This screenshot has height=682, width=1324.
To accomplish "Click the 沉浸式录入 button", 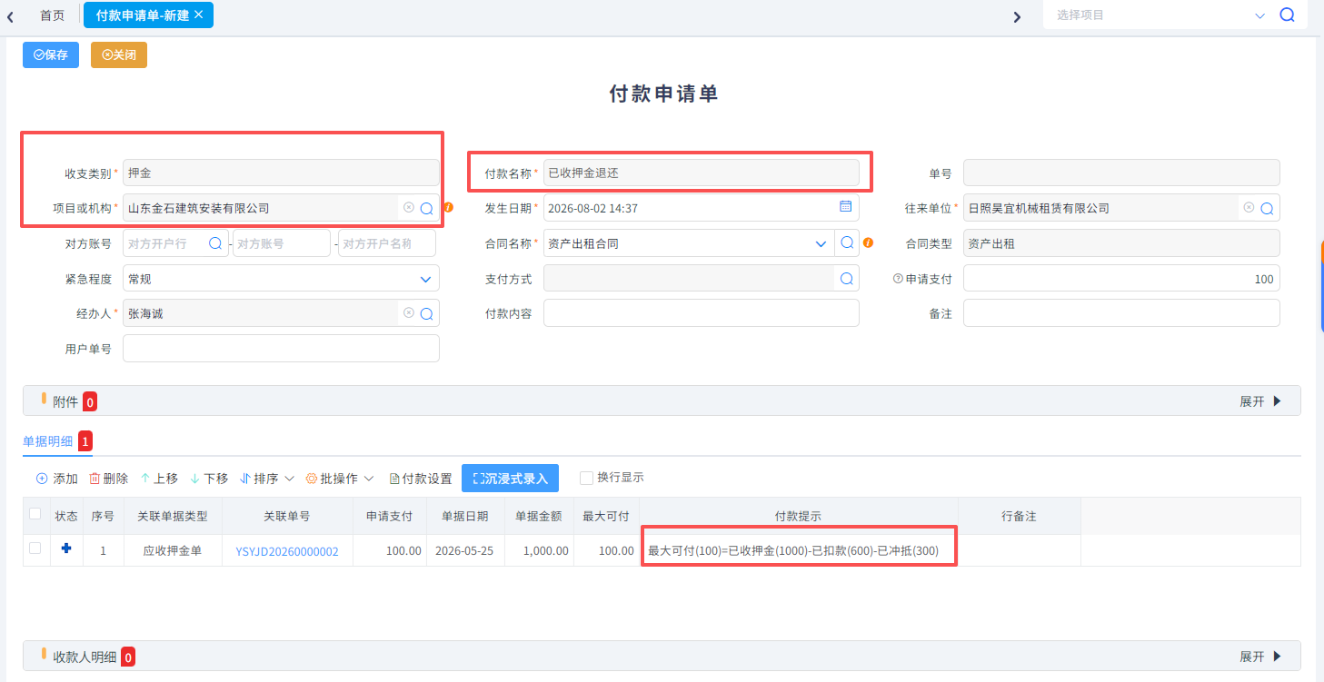I will point(510,479).
